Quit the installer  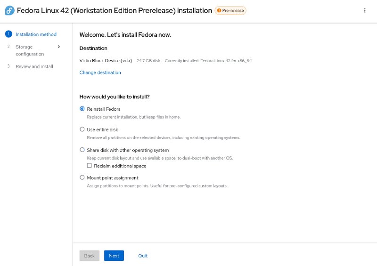[143, 256]
